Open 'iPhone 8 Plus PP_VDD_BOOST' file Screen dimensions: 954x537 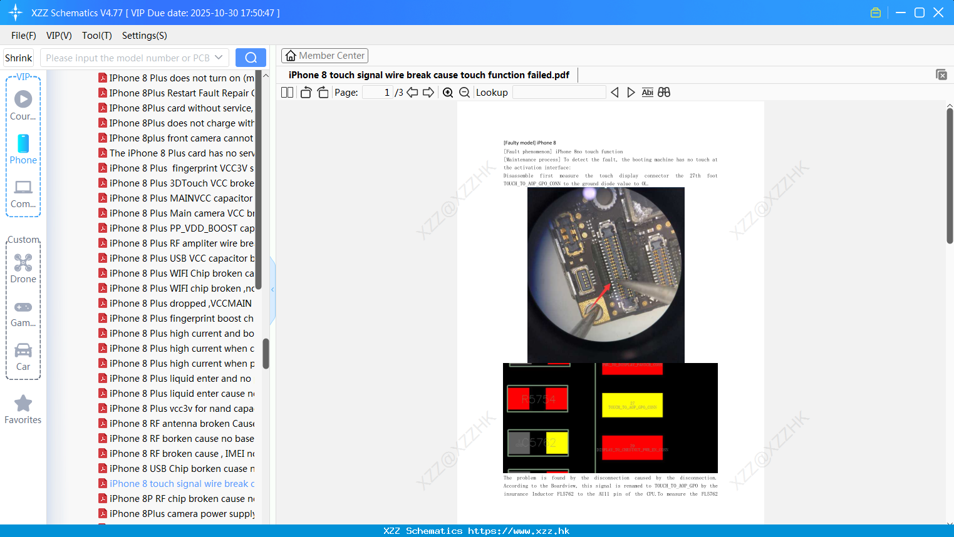(176, 228)
